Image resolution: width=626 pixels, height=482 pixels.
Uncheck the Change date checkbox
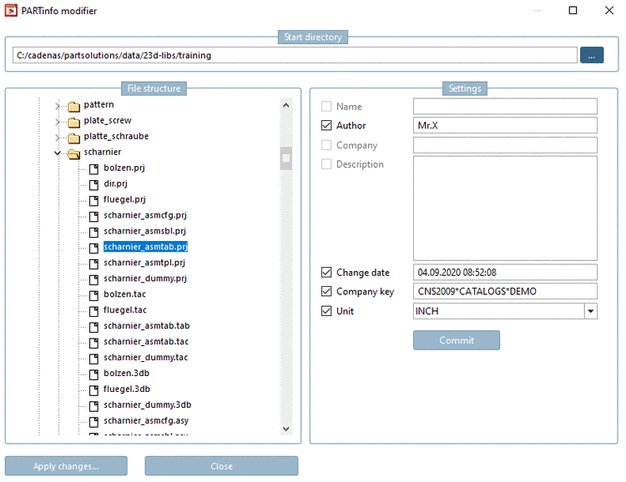tap(326, 272)
